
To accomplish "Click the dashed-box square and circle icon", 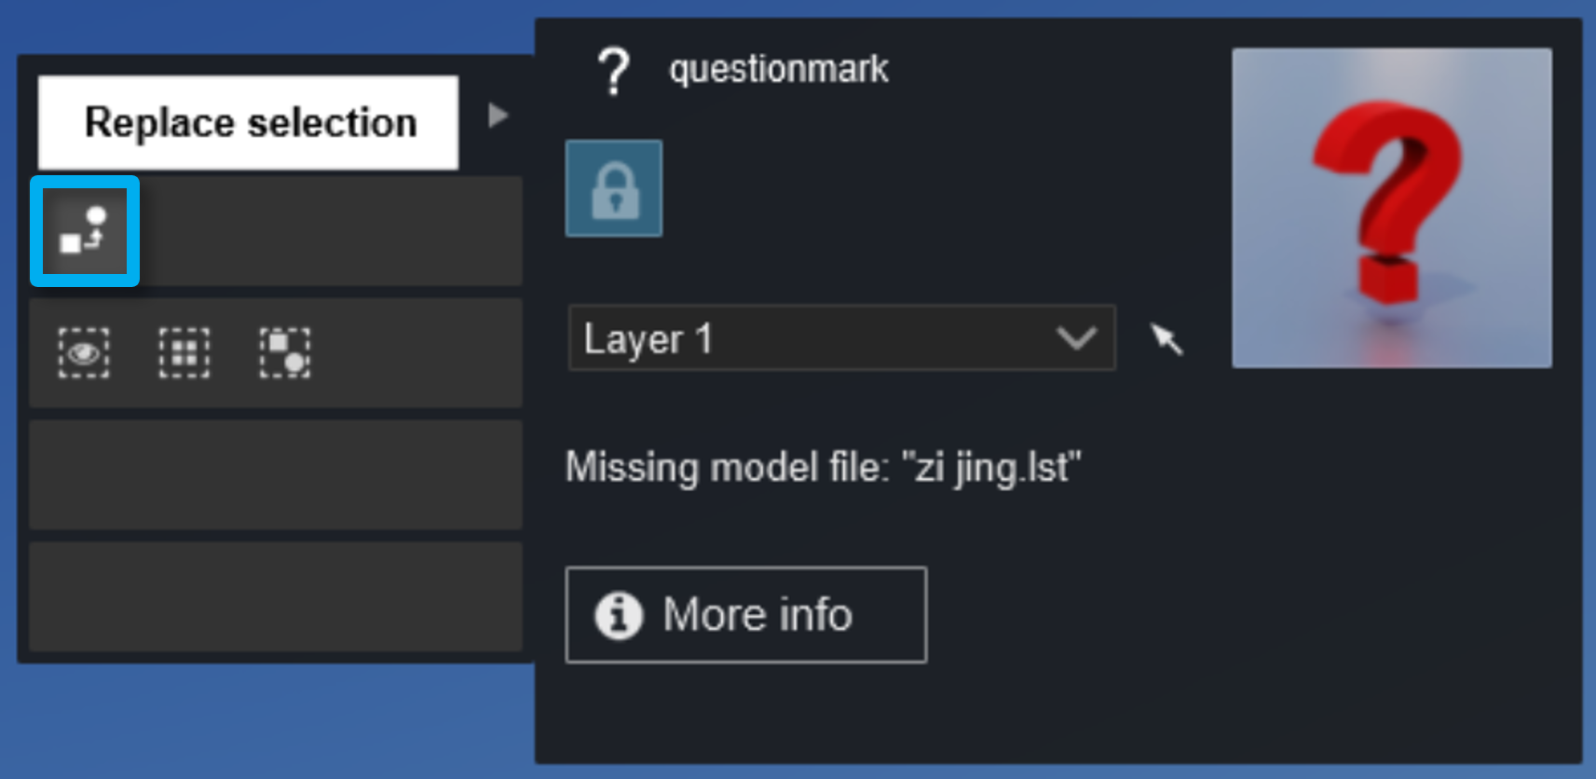I will coord(285,353).
